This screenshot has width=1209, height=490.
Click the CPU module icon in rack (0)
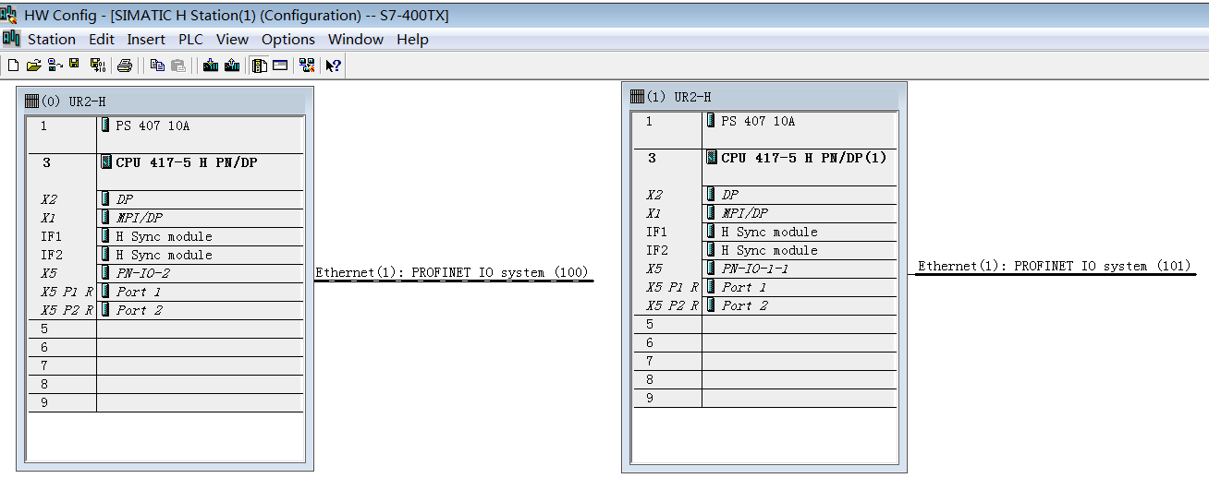106,162
